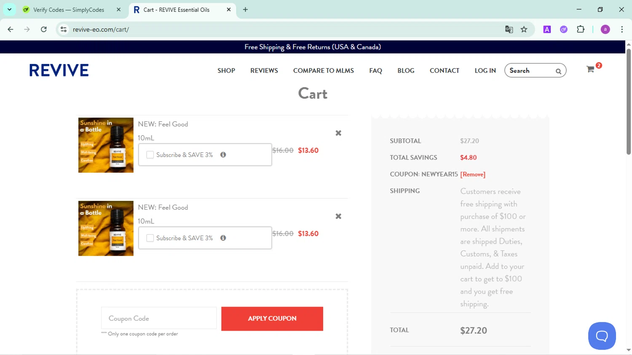Click the page vertical scrollbar
Screen dimensions: 632x355
(629, 101)
